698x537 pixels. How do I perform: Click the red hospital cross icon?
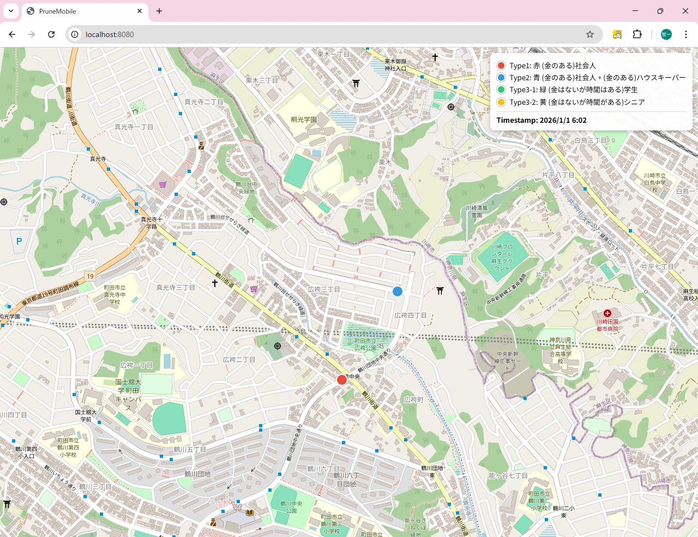[x=607, y=313]
